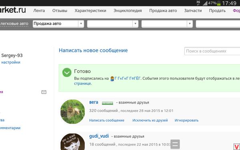240x150 pixels.
Task: Click the small user avatar icon in notification
Action: (112, 79)
